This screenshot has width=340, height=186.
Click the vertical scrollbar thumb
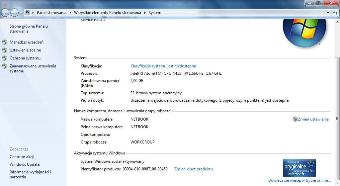337,119
